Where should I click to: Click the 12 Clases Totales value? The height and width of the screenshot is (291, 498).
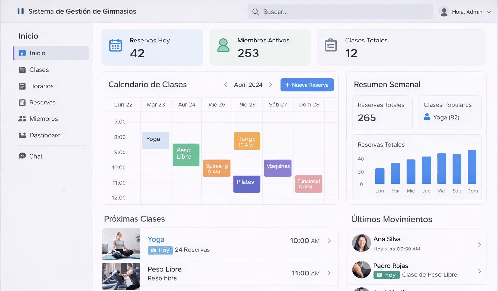[351, 53]
